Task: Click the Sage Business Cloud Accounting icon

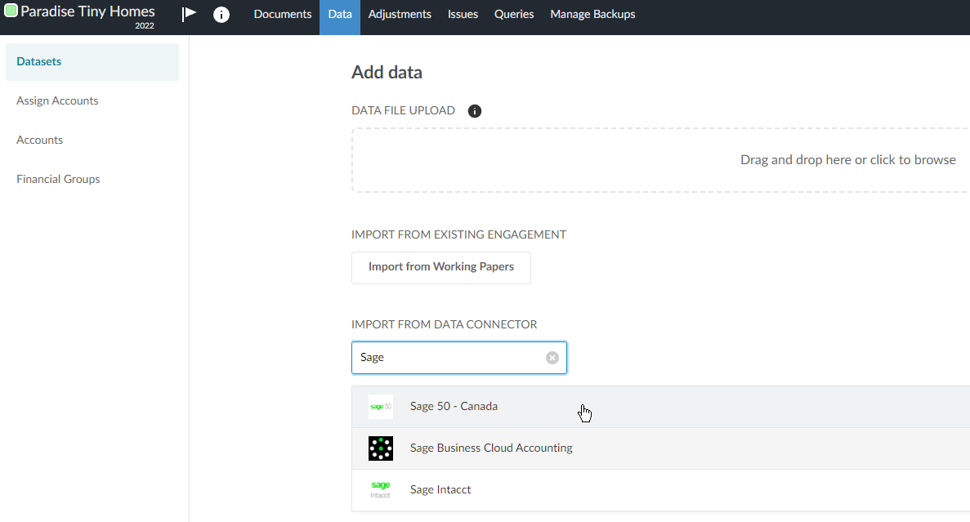Action: (380, 448)
